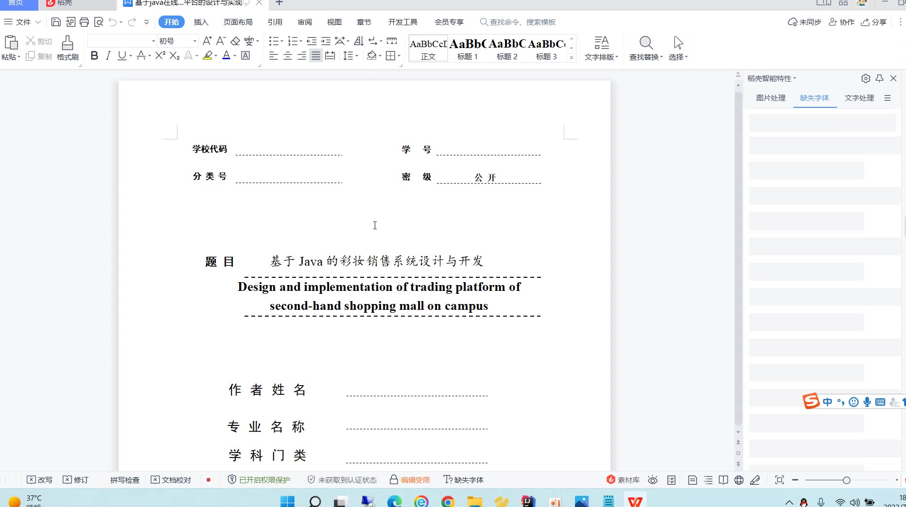Expand the 文件 menu dropdown arrow
The height and width of the screenshot is (507, 906).
click(x=38, y=22)
